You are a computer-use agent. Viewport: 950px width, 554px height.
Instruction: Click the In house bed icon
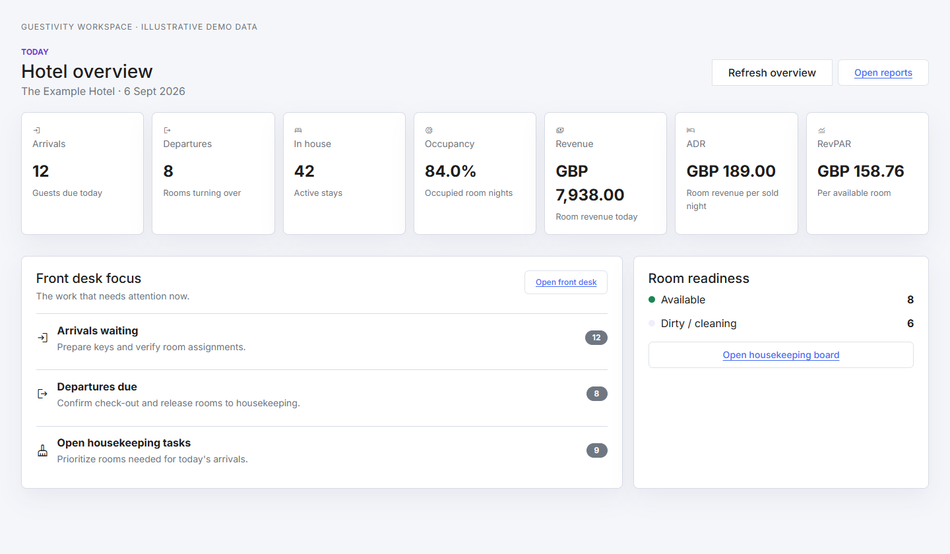tap(298, 131)
